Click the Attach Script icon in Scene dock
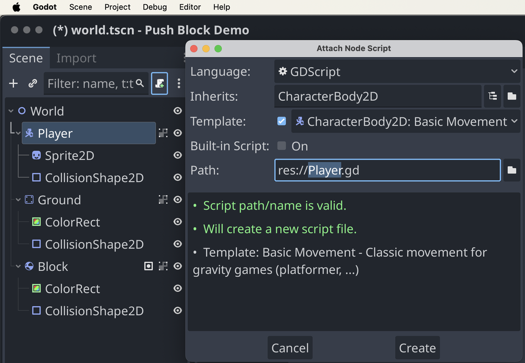Screen dimensions: 525x363 [x=160, y=84]
